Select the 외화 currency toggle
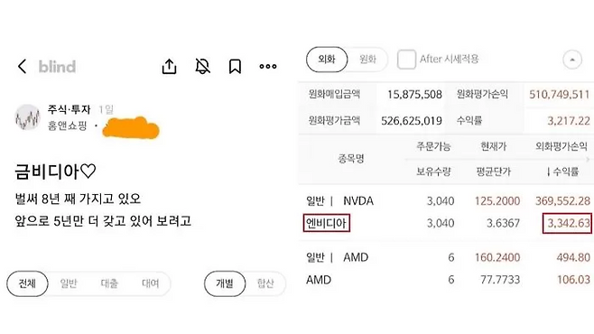This screenshot has height=334, width=594. pyautogui.click(x=327, y=59)
